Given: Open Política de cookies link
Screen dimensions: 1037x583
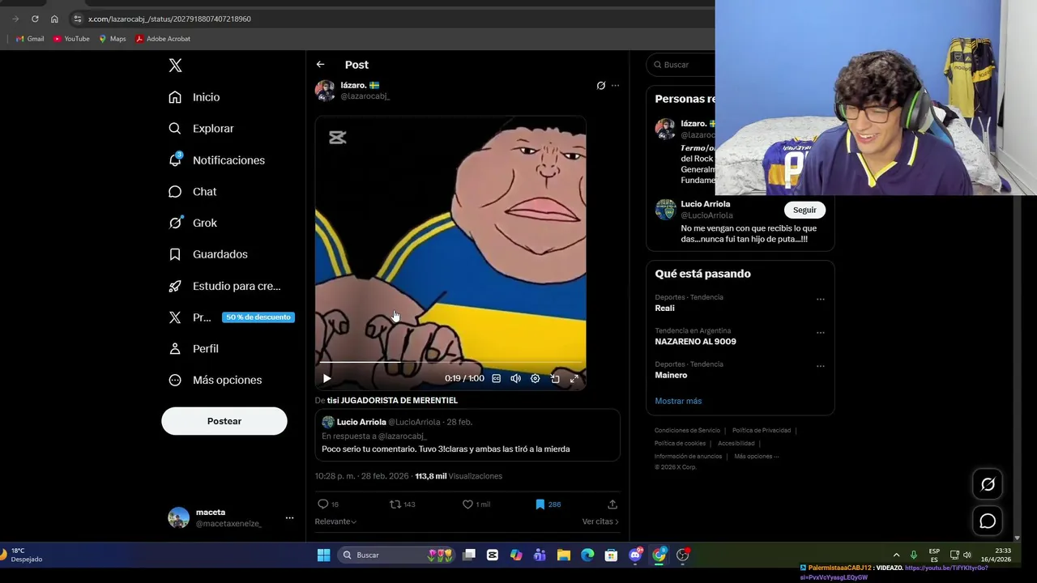Looking at the screenshot, I should (680, 444).
